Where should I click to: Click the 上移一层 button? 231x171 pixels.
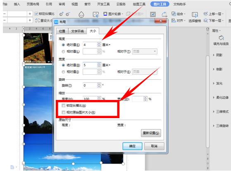(x=213, y=14)
